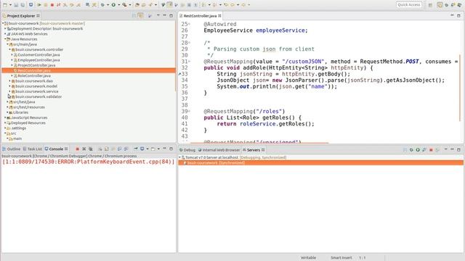Terminate with the red square in main toolbar

coord(52,5)
